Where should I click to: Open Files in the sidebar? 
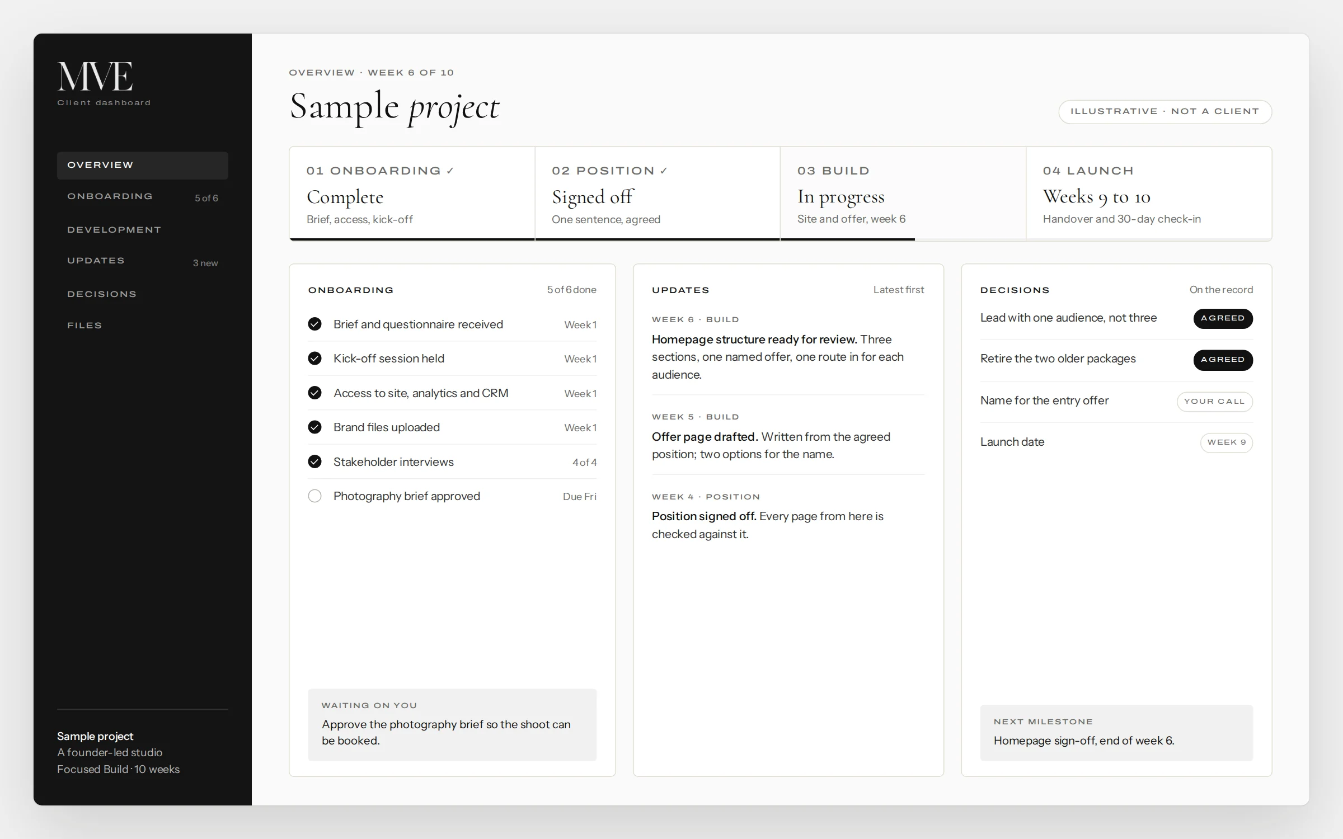click(143, 326)
